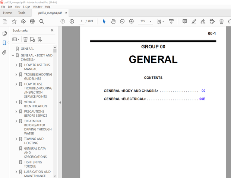Print the document using the printer icon
The image size is (231, 178).
32,22
